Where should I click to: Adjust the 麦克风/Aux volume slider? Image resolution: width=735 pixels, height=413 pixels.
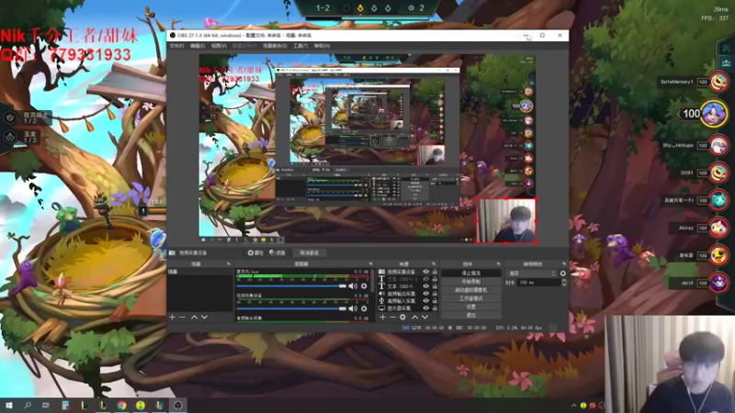[x=291, y=285]
